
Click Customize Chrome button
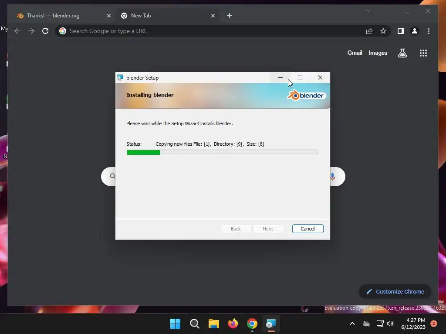click(395, 292)
